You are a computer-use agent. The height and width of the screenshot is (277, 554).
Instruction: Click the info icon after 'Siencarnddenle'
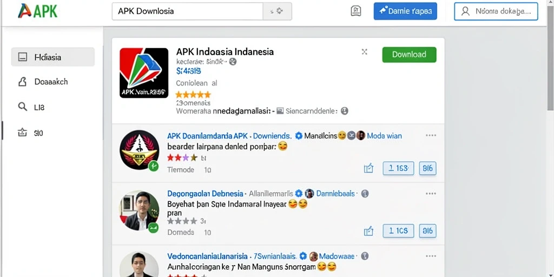pos(345,111)
